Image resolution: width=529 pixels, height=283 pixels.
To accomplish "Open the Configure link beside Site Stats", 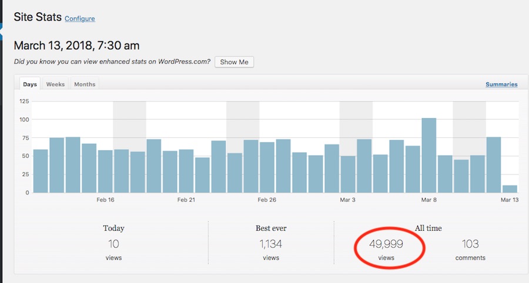I will (79, 19).
